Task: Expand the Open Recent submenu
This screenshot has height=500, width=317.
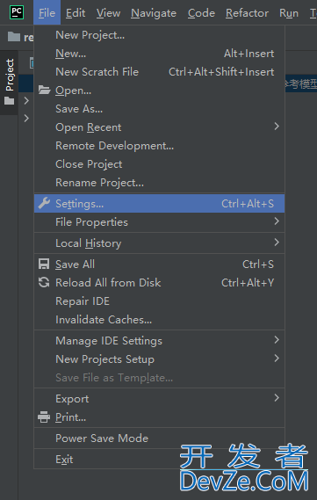Action: (159, 127)
